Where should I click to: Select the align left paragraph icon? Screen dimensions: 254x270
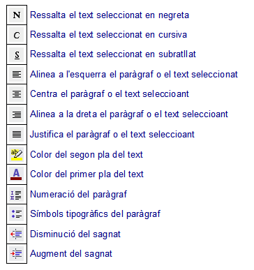[x=17, y=75]
